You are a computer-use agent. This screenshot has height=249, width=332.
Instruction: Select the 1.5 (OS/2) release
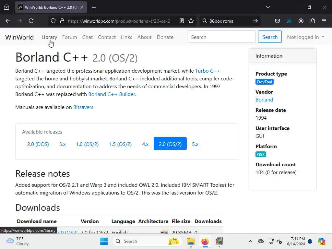(120, 144)
